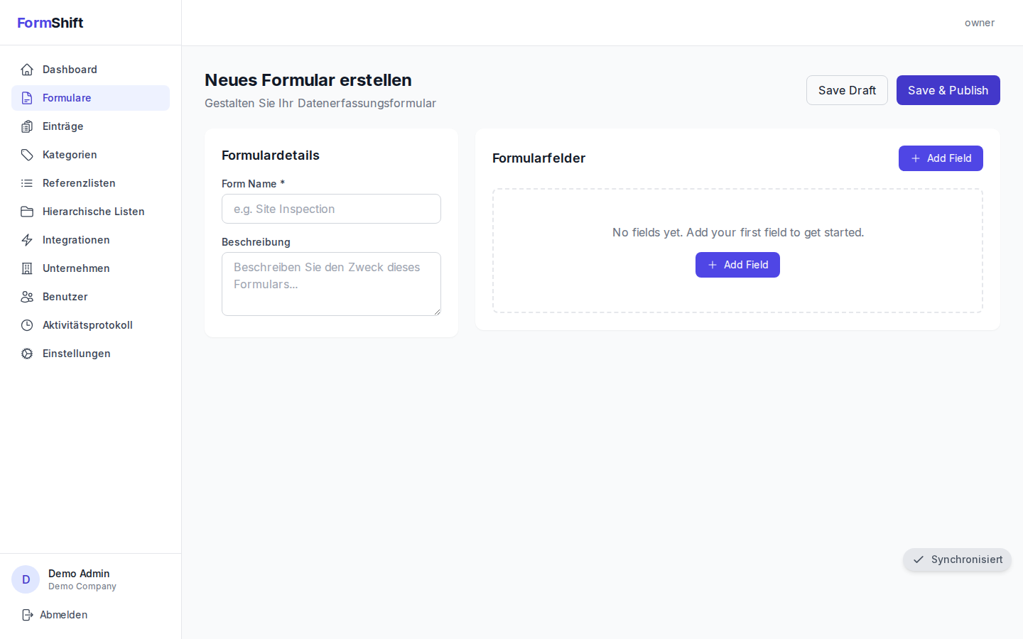The width and height of the screenshot is (1023, 639).
Task: Click the Unternehmen building icon
Action: (26, 268)
